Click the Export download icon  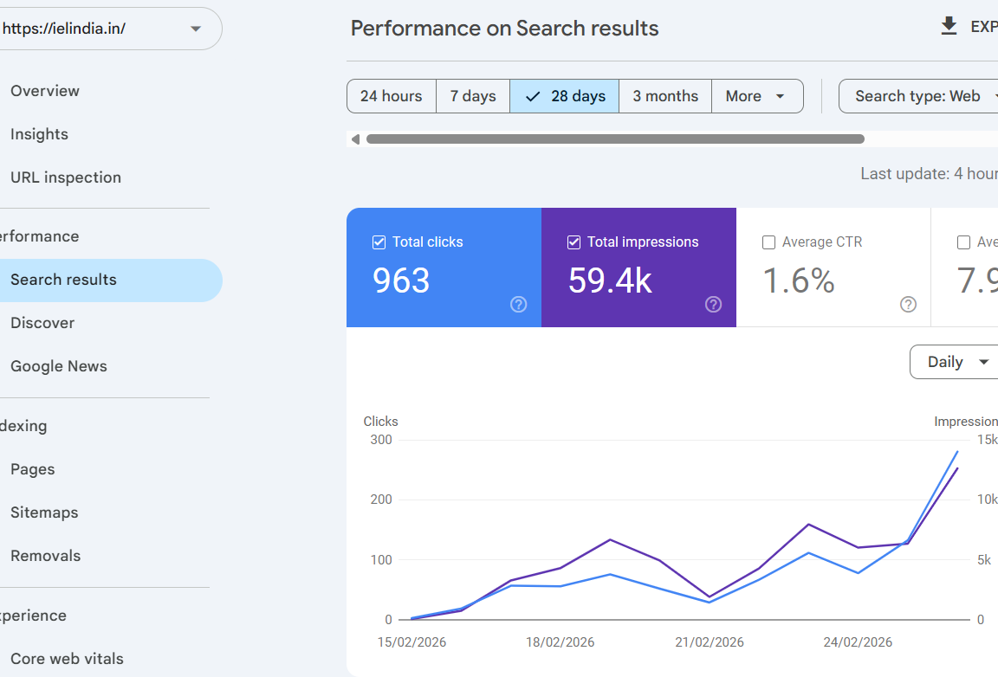(949, 27)
